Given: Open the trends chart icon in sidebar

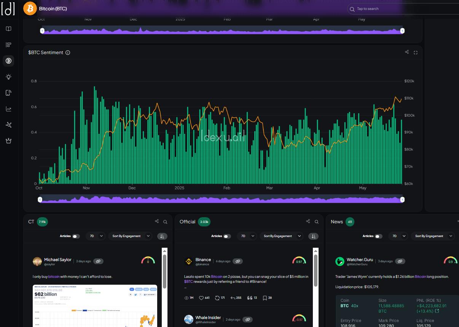Looking at the screenshot, I should [x=8, y=109].
